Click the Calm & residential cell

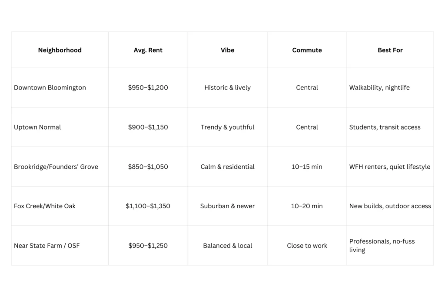[227, 167]
